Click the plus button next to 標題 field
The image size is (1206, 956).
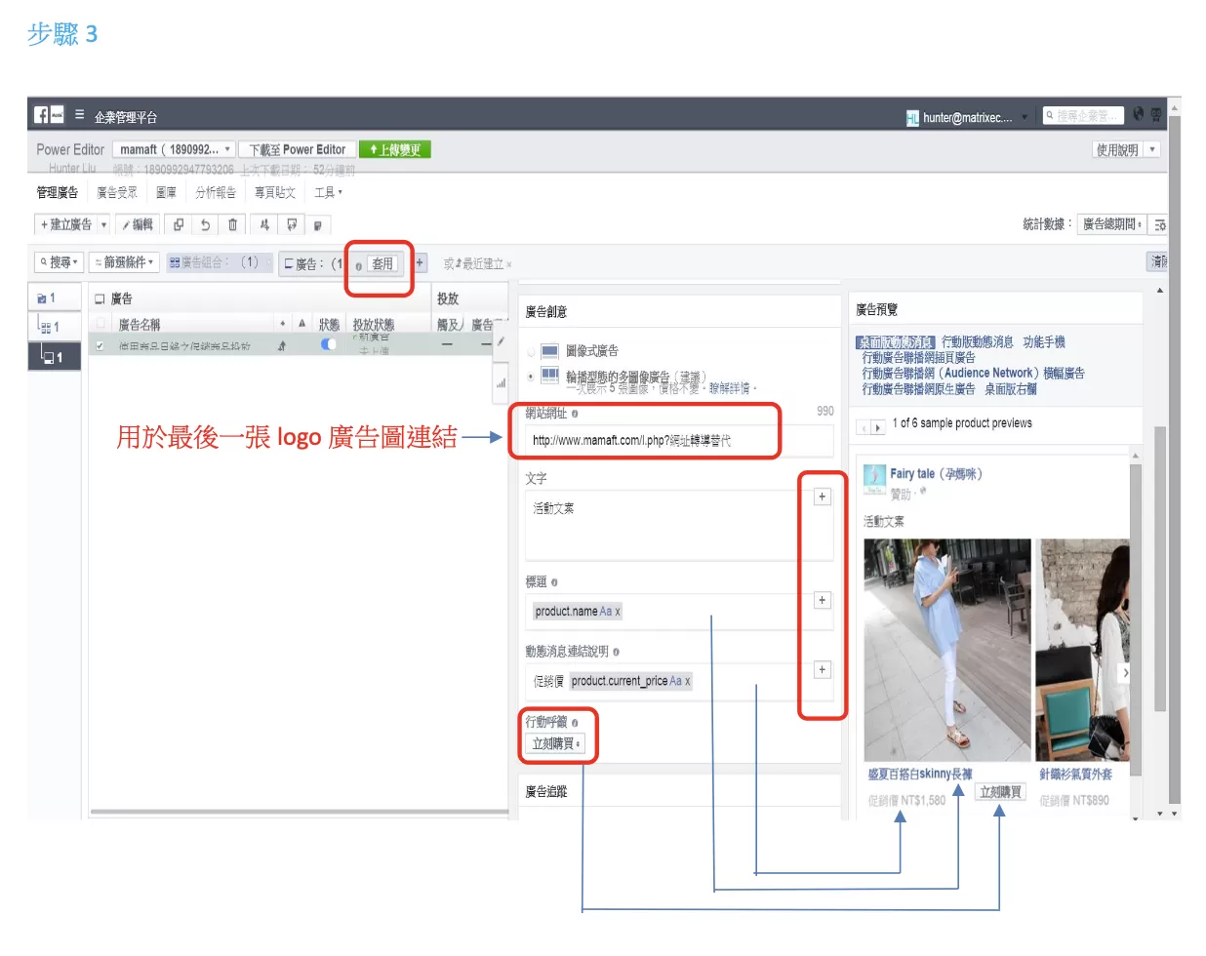[822, 600]
